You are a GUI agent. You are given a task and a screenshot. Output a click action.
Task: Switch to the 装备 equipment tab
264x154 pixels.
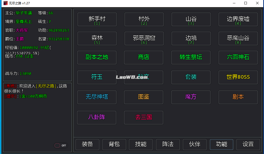click(87, 144)
